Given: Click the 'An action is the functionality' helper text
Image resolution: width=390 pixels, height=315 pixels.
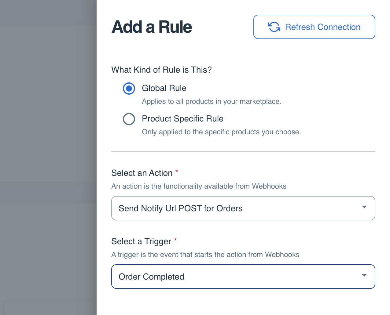Looking at the screenshot, I should (x=199, y=186).
